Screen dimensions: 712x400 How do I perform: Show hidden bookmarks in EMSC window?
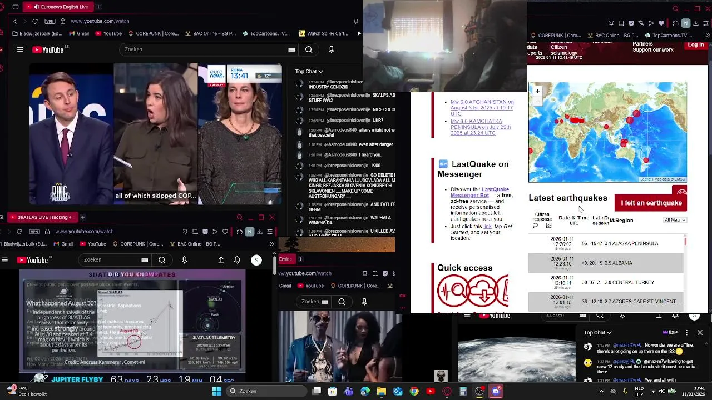pyautogui.click(x=708, y=36)
